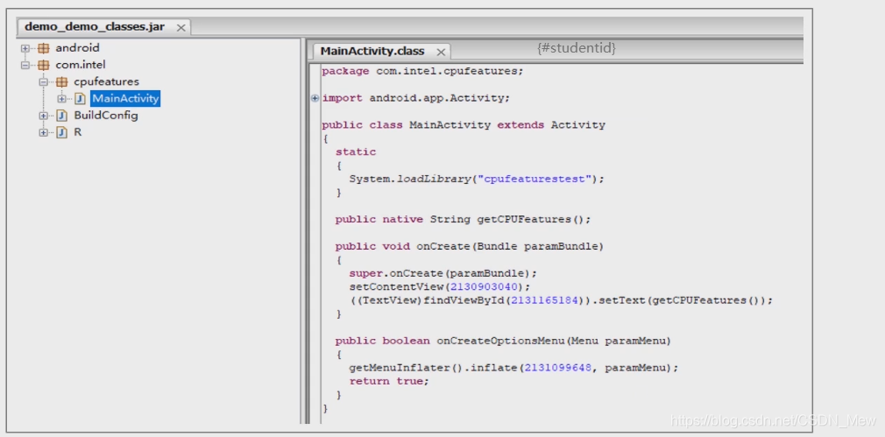Click the android package icon

(43, 48)
